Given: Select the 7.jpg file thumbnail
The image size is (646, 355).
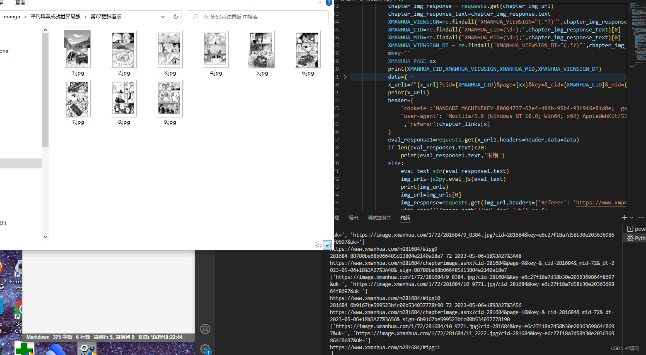Looking at the screenshot, I should (77, 98).
